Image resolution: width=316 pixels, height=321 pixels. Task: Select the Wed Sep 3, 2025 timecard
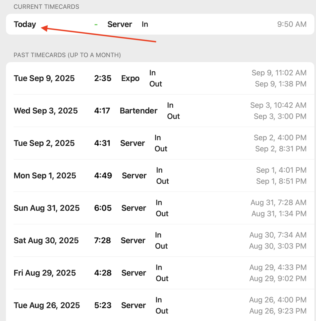(46, 111)
